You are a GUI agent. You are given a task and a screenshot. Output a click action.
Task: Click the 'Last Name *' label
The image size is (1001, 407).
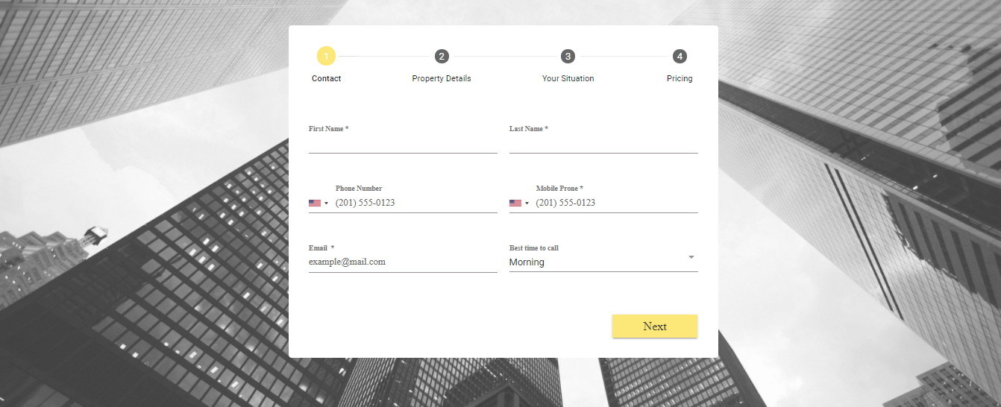point(529,129)
